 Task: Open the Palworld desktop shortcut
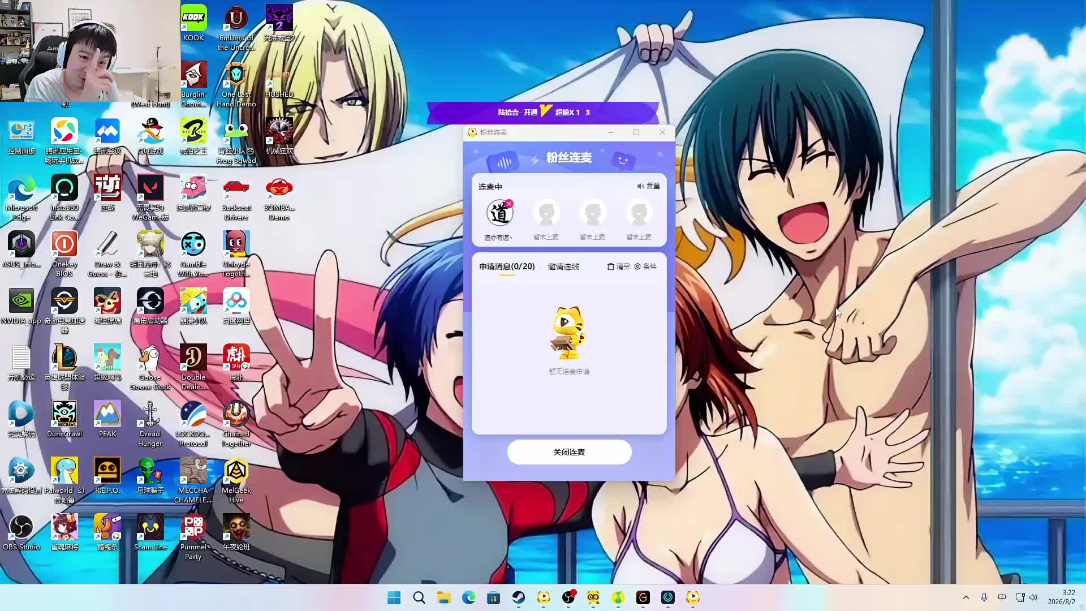pyautogui.click(x=64, y=480)
